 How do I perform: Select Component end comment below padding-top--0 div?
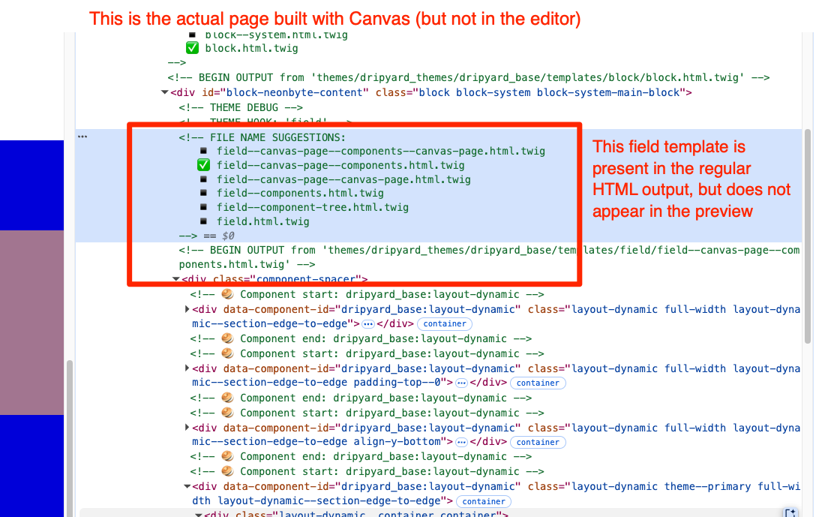(x=361, y=398)
